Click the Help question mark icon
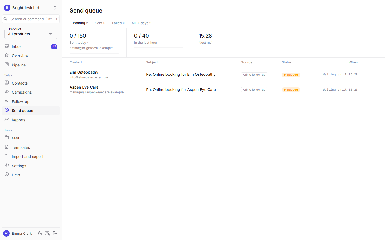Screen dimensions: 385x240 pyautogui.click(x=7, y=174)
